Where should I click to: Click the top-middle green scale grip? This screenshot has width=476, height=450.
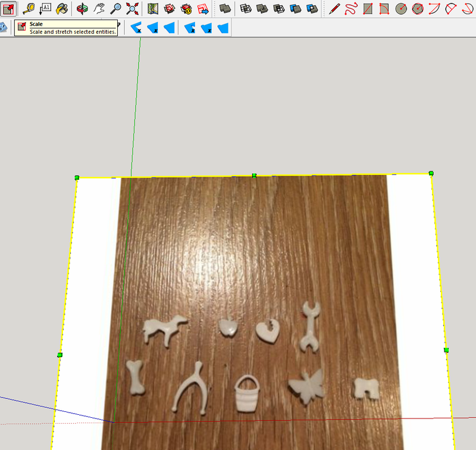point(255,176)
